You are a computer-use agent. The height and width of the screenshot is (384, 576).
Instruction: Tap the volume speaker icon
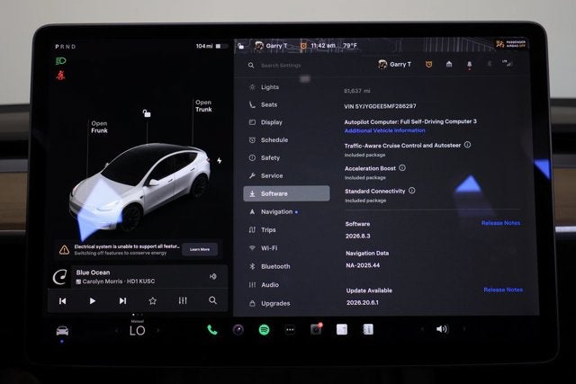click(x=442, y=329)
